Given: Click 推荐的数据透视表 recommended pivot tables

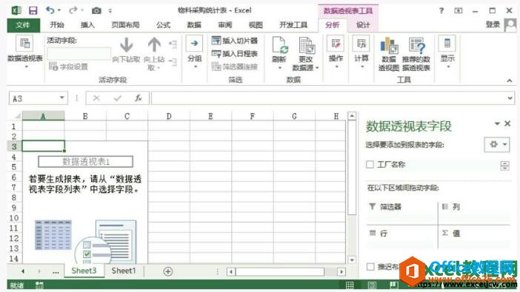Looking at the screenshot, I should [416, 54].
